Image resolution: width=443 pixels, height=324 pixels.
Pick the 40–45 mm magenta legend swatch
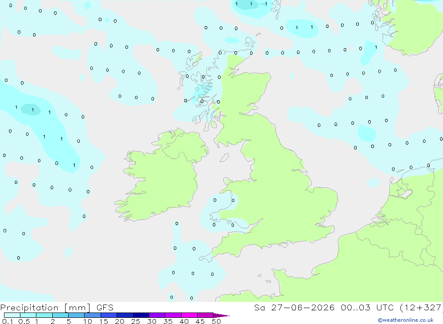[189, 315]
